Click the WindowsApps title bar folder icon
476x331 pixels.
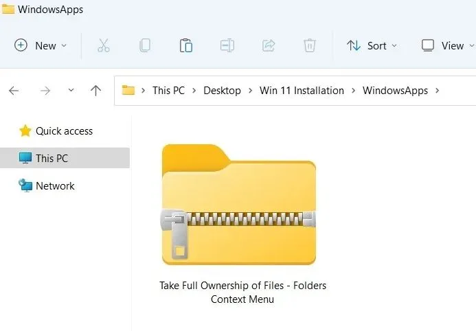pos(8,8)
